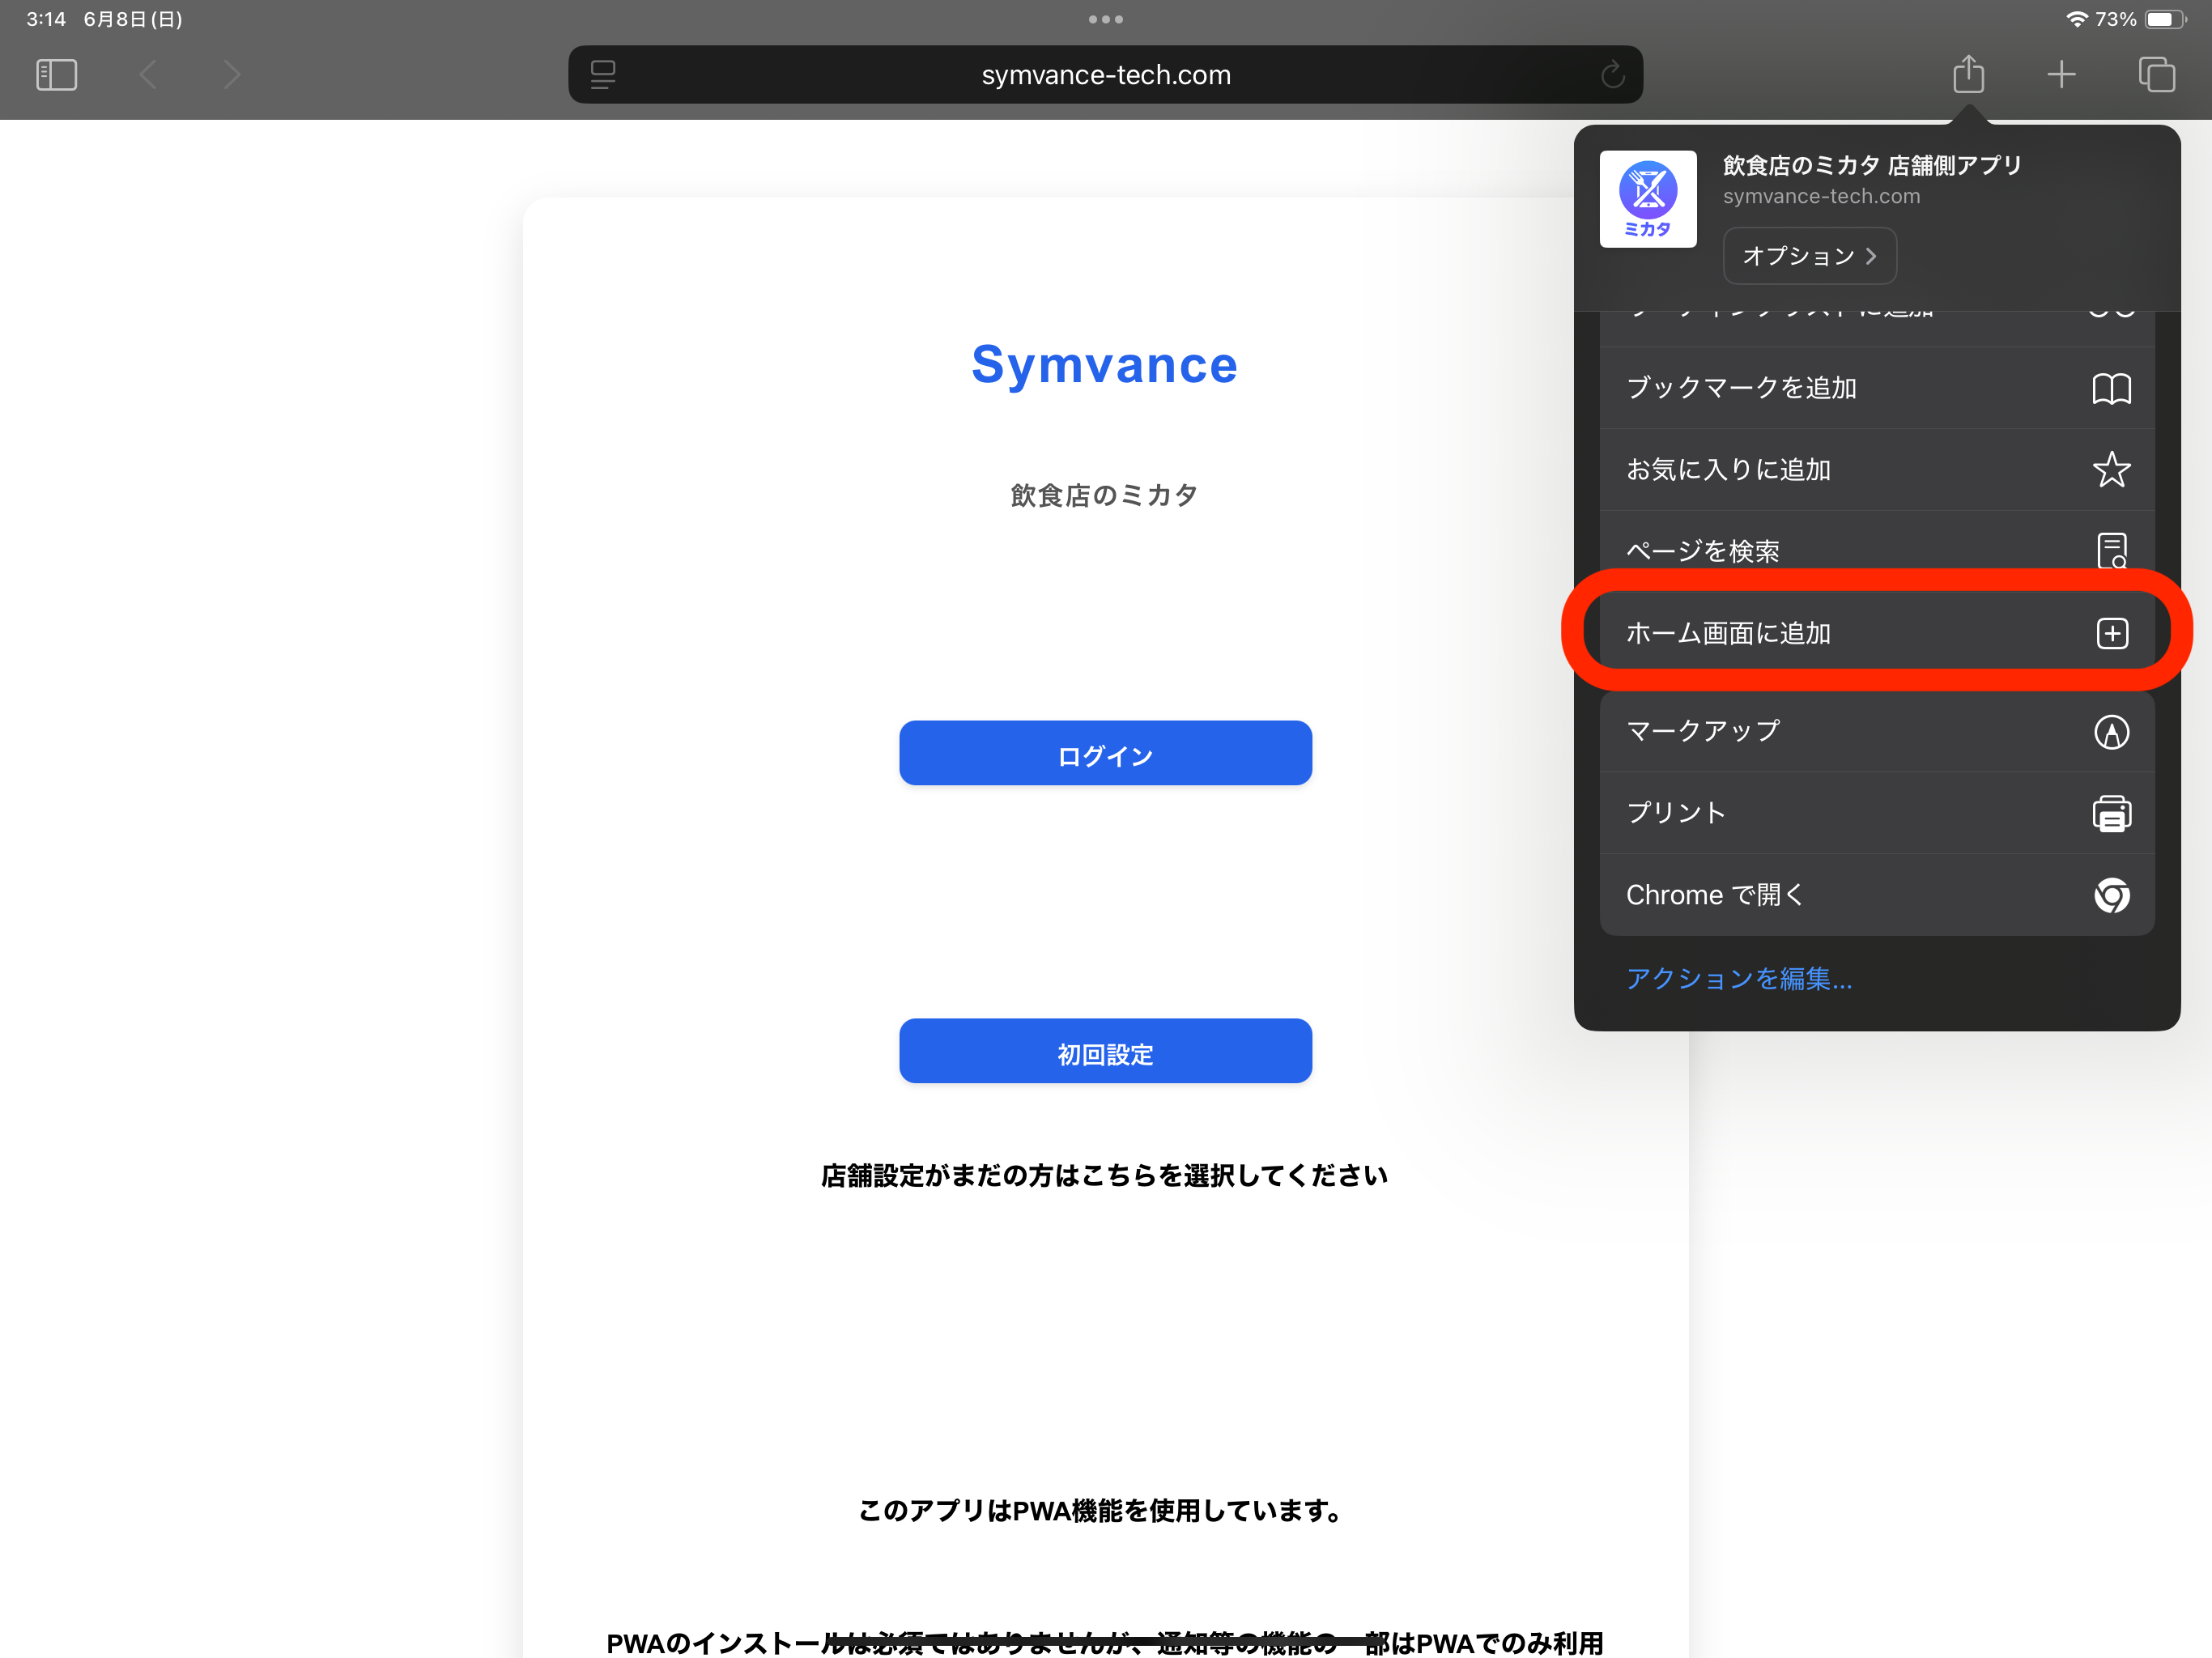This screenshot has width=2212, height=1658.
Task: Select ページを検索 menu item
Action: (x=1876, y=550)
